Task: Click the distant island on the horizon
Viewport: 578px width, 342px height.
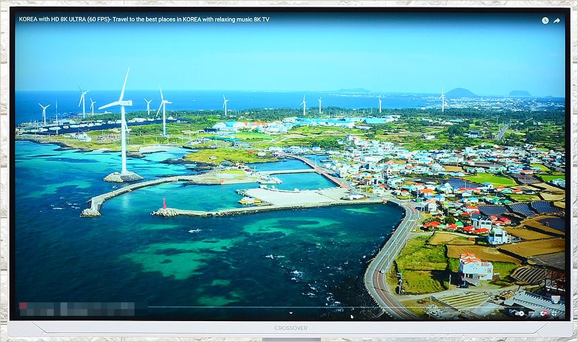Action: tap(461, 93)
